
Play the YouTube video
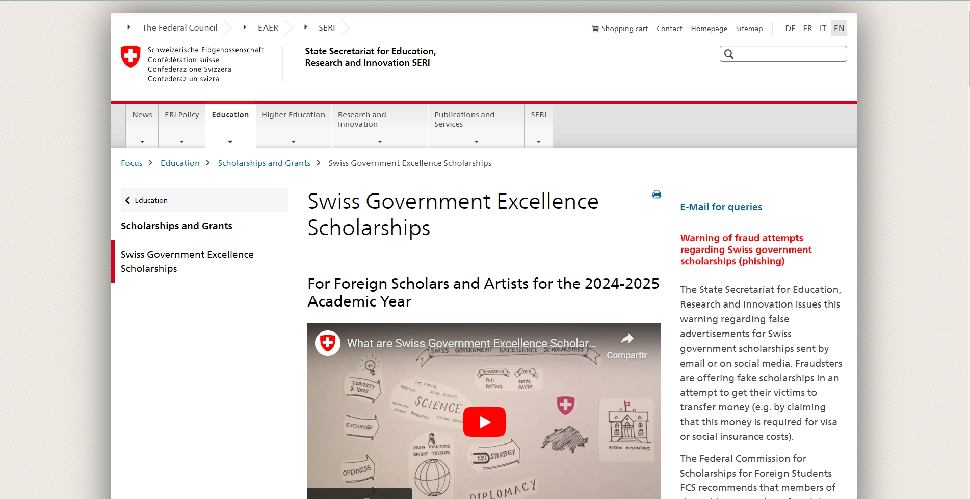pos(484,422)
